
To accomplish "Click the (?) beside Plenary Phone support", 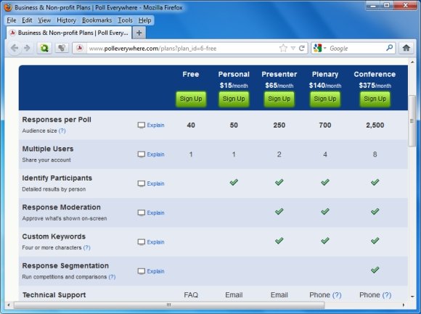I will pyautogui.click(x=337, y=295).
